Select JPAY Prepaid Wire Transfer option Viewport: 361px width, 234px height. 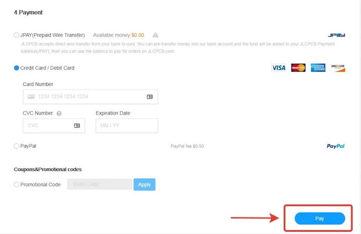coord(17,35)
